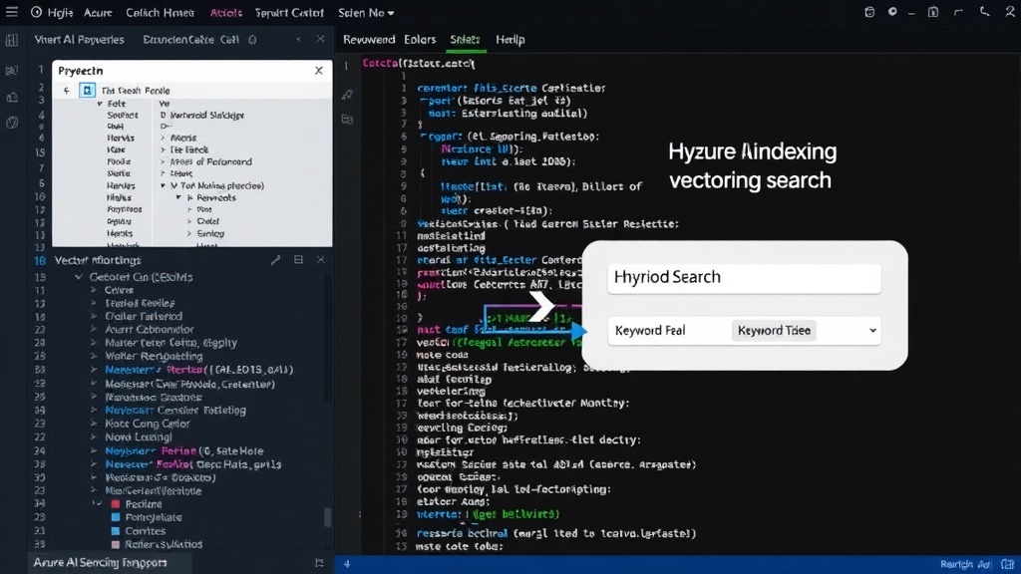Expand the "Novd Loeingl" node arrow
The height and width of the screenshot is (574, 1021).
coord(94,437)
